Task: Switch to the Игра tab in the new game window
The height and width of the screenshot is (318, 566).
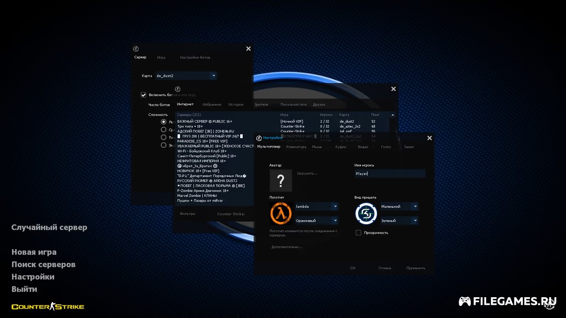Action: (161, 58)
